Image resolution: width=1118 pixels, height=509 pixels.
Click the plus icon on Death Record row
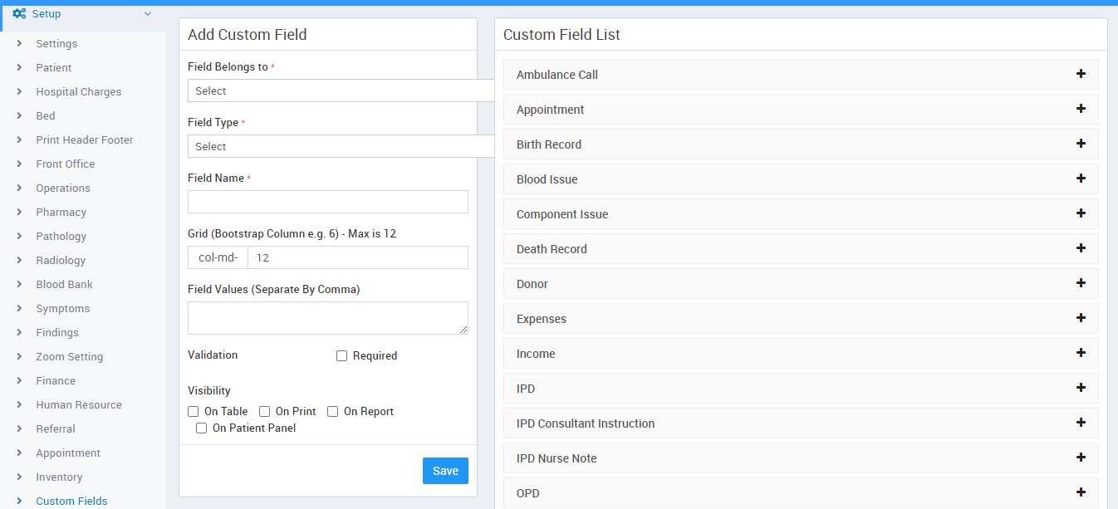click(x=1081, y=248)
